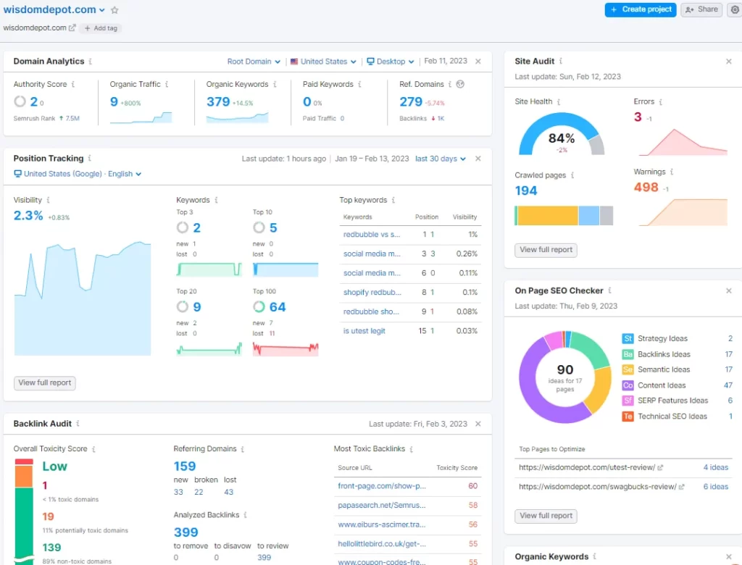Open last 30 days range dropdown
This screenshot has width=742, height=565.
(x=441, y=159)
